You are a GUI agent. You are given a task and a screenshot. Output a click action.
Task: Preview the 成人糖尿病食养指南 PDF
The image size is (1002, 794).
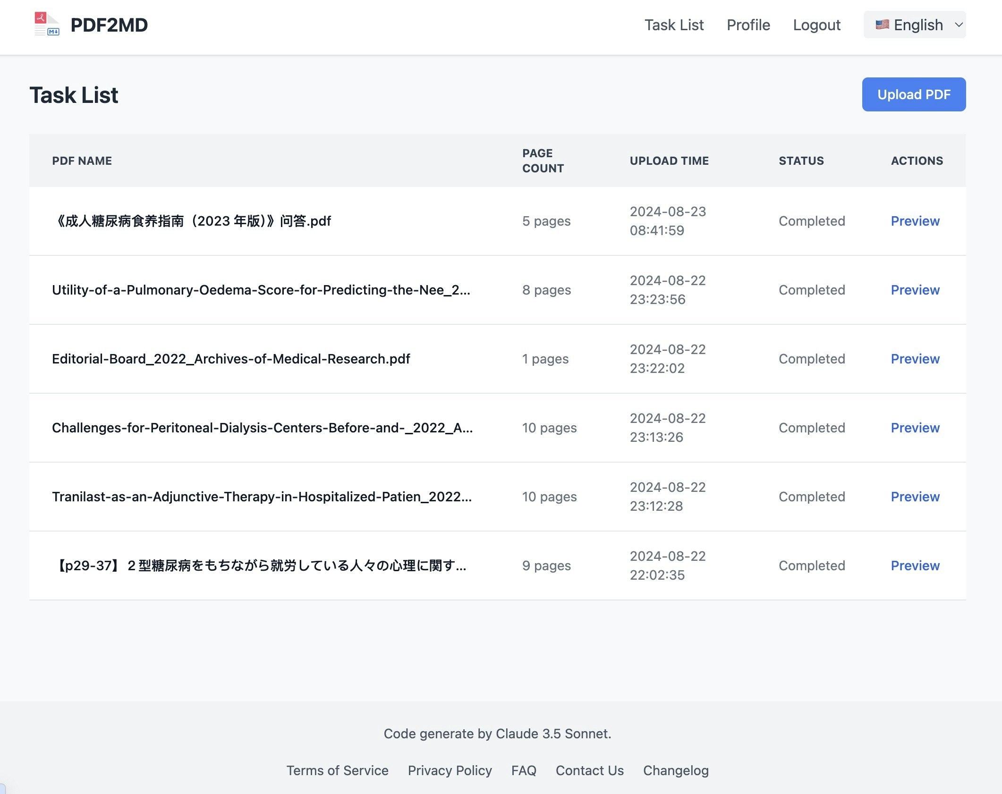pyautogui.click(x=915, y=221)
